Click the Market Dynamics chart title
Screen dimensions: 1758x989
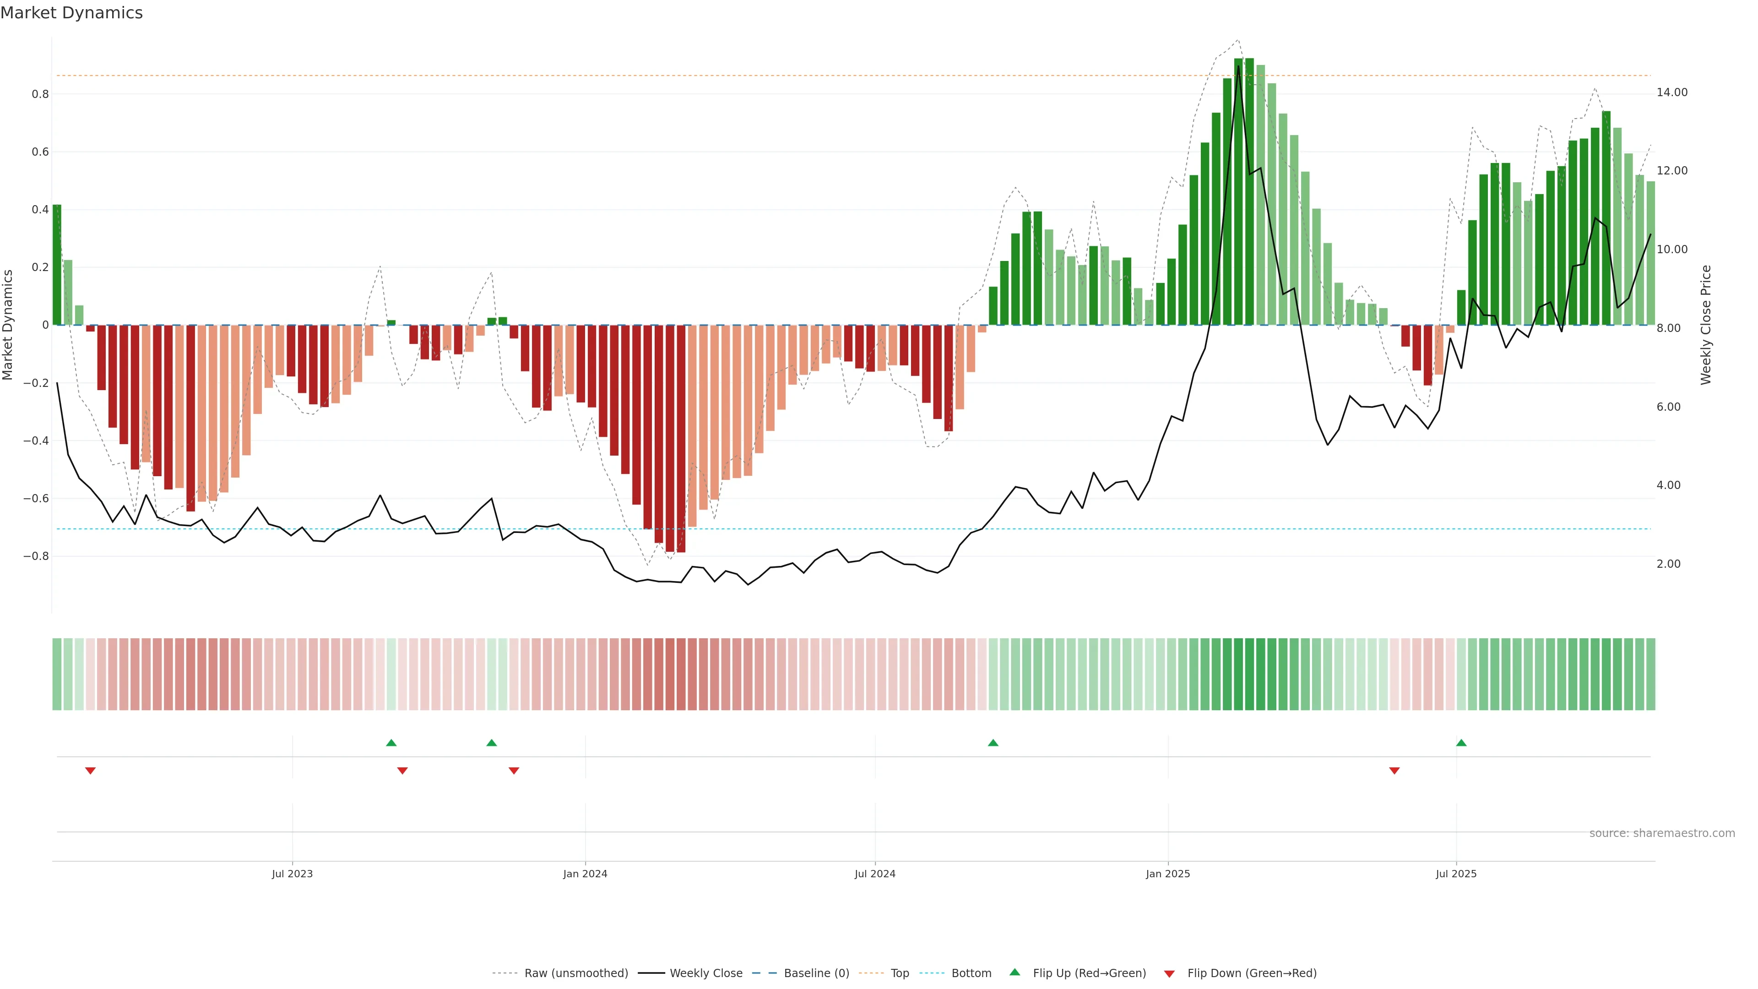click(x=72, y=13)
